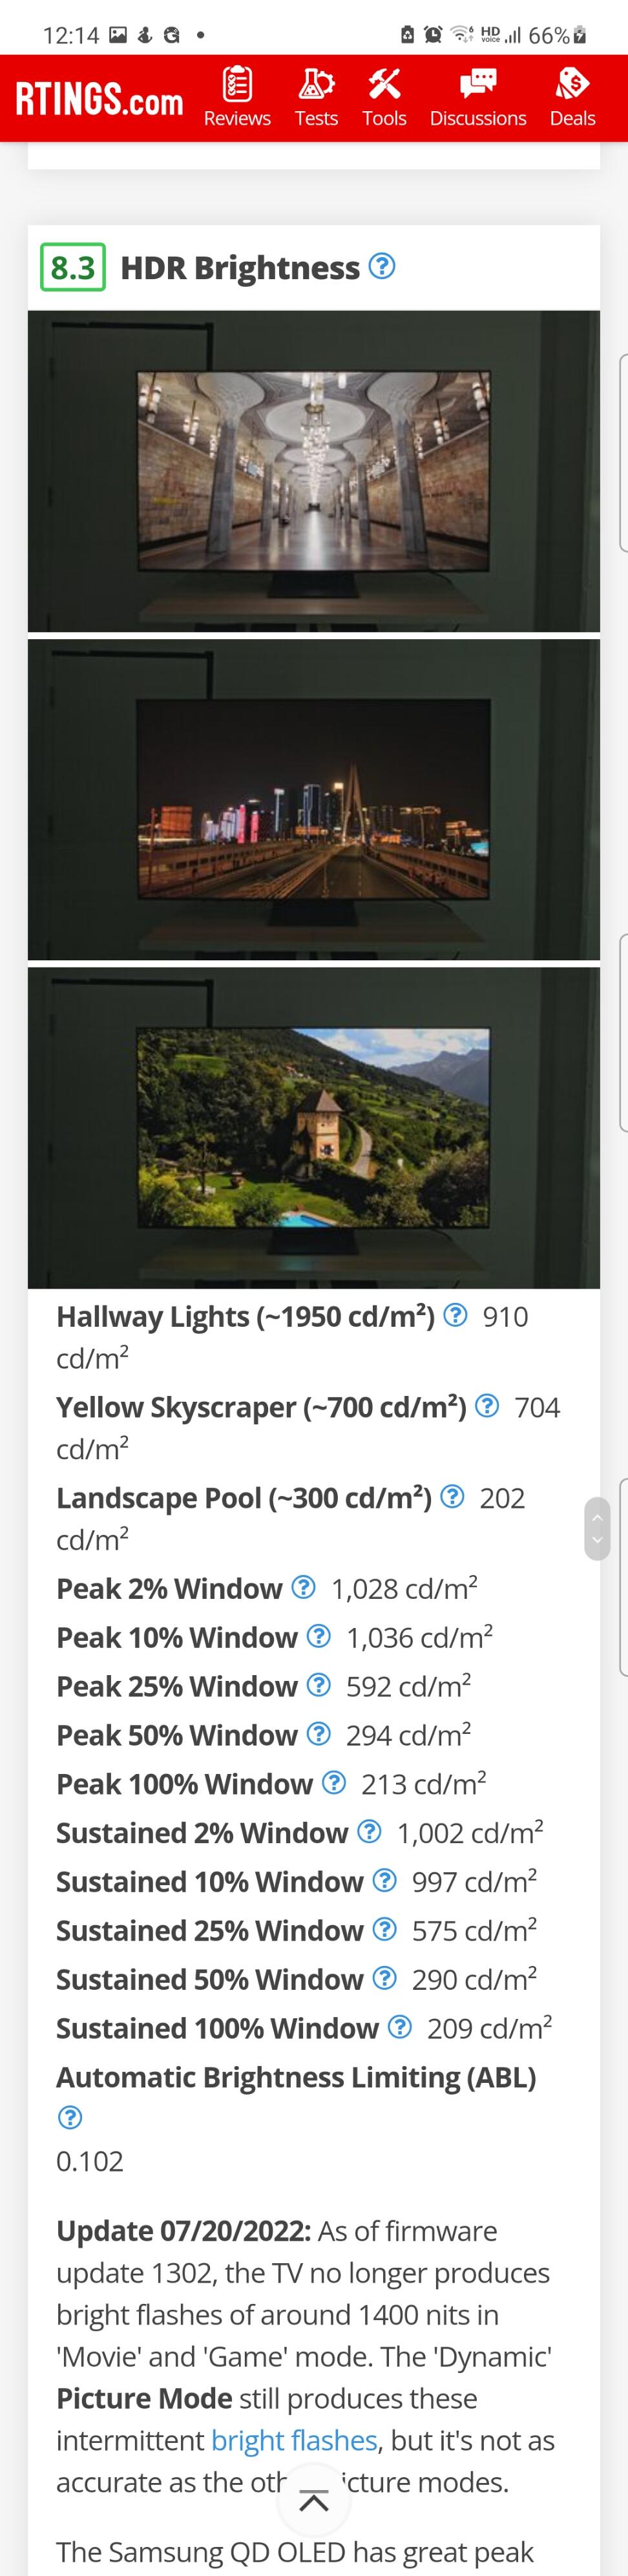Open the landscape pool TV photo
The height and width of the screenshot is (2576, 628).
[314, 1127]
